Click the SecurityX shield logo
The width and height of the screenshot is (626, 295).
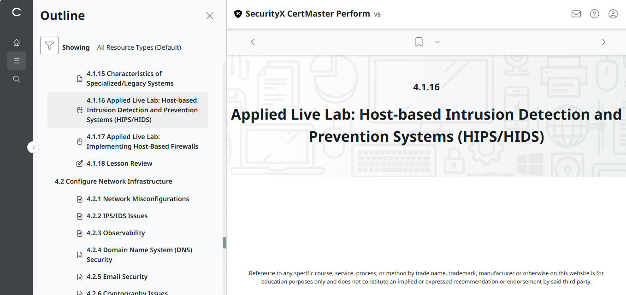(x=238, y=13)
